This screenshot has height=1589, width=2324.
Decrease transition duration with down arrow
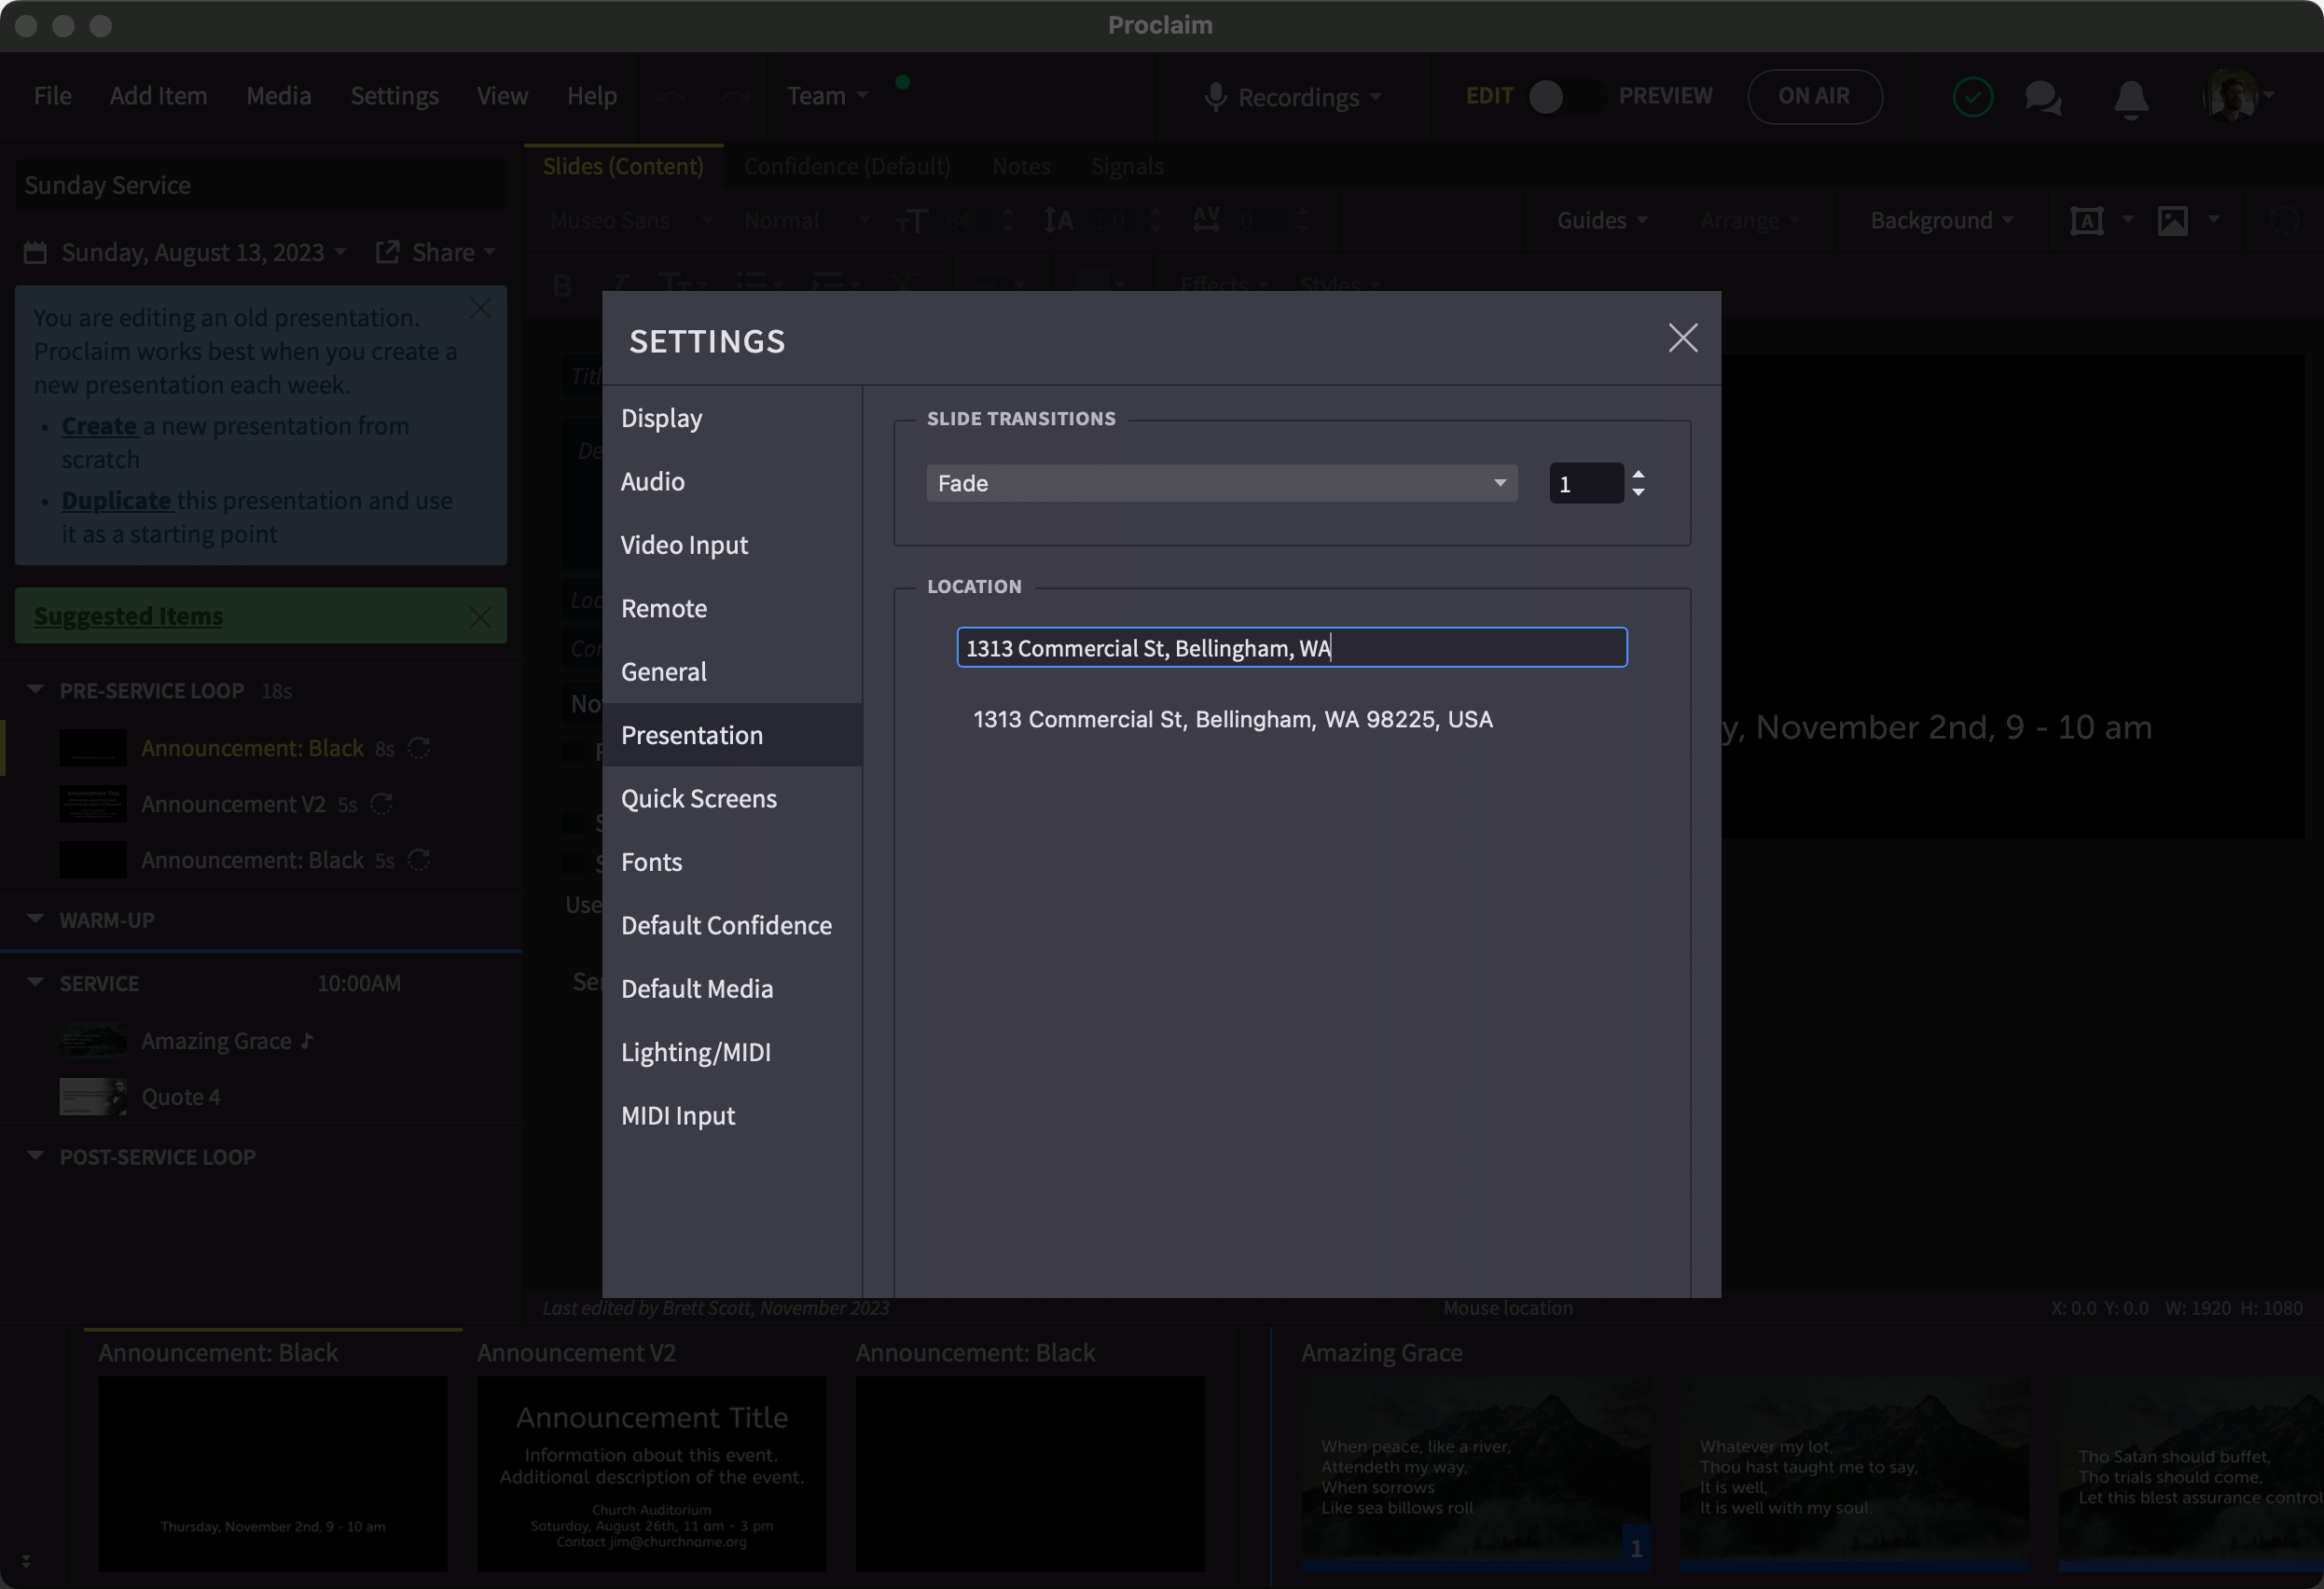[x=1638, y=492]
